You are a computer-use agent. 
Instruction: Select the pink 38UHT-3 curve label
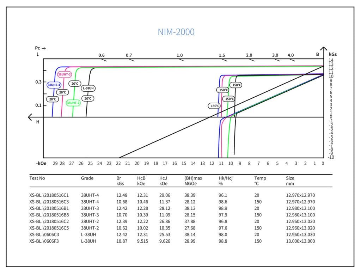[65, 74]
